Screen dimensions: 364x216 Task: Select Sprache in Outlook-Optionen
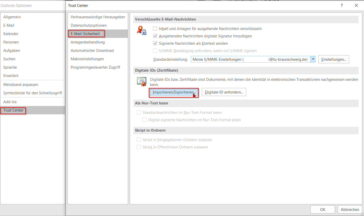coord(33,67)
